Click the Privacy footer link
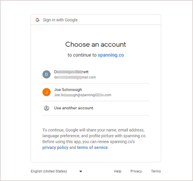 (136, 171)
